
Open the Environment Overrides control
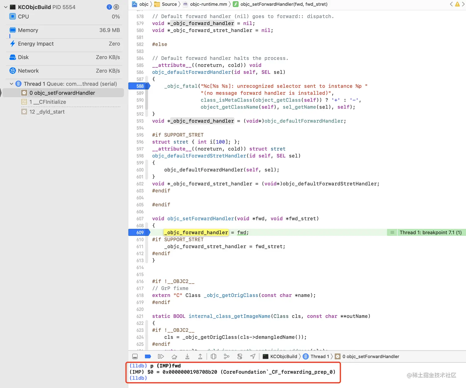[240, 357]
